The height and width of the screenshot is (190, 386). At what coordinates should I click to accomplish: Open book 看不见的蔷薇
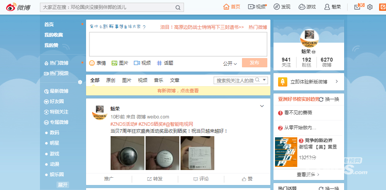298,113
